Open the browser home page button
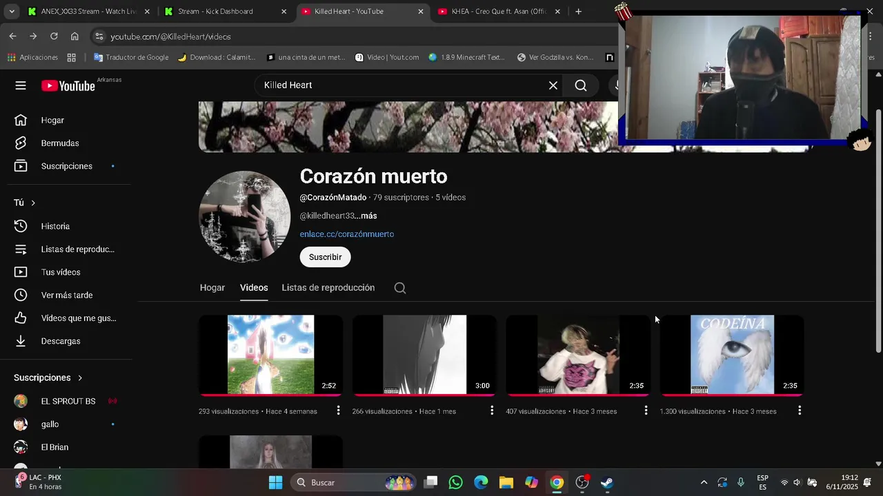This screenshot has width=883, height=496. pos(75,36)
